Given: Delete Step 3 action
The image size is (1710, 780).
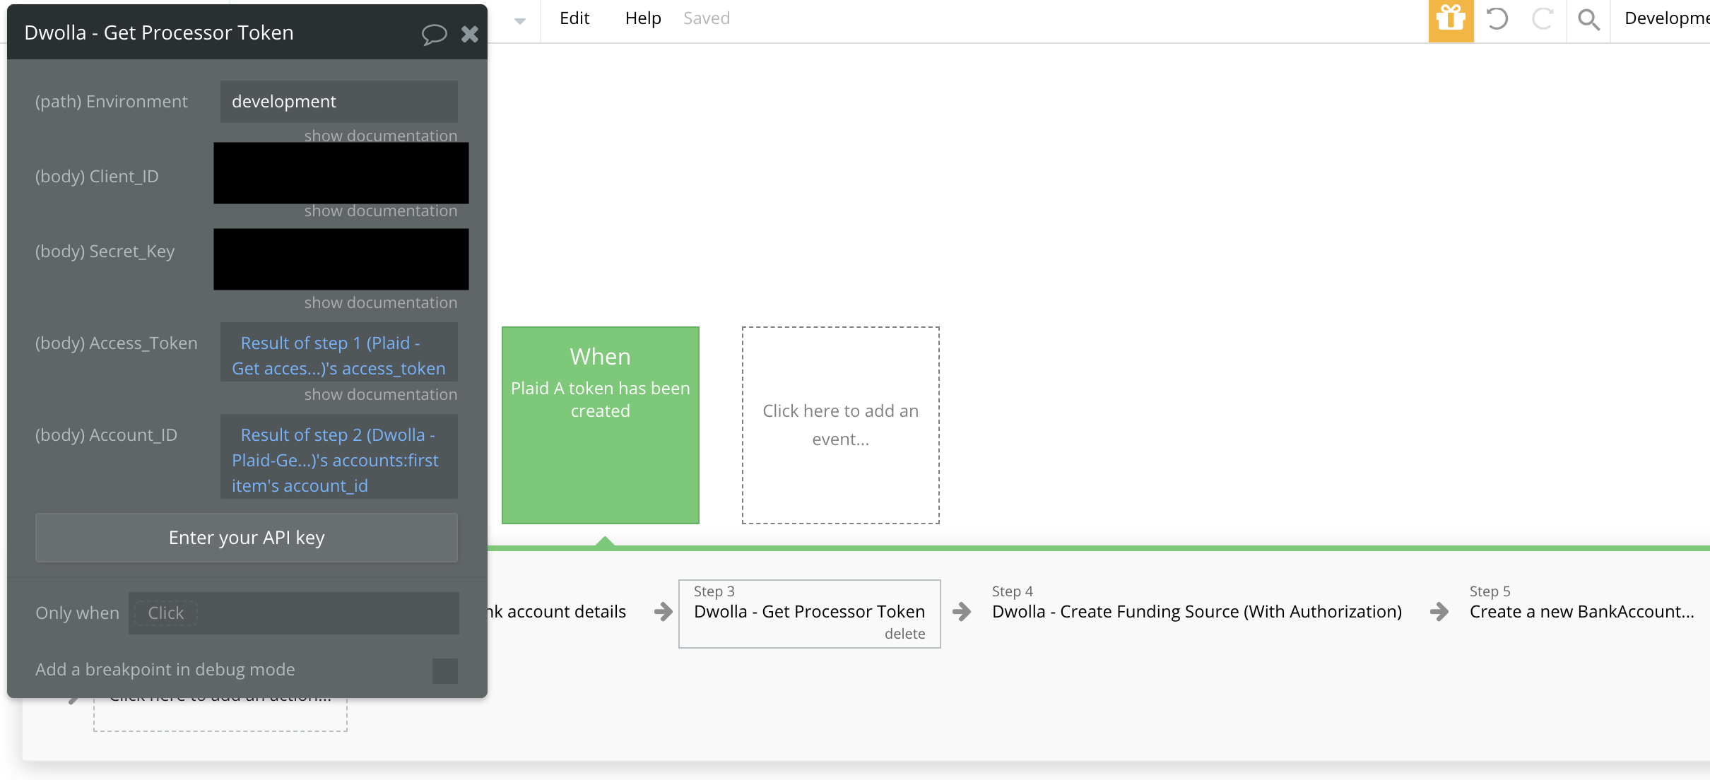Looking at the screenshot, I should click(904, 634).
